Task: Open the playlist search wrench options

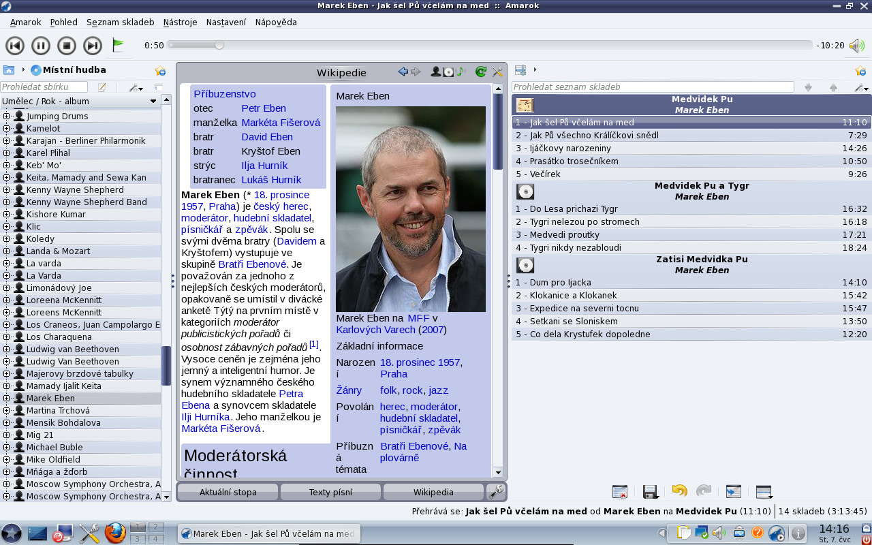Action: [862, 87]
